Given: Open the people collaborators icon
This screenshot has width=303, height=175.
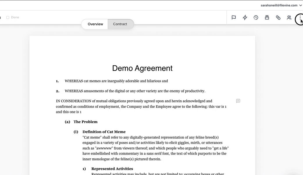Looking at the screenshot, I should tap(289, 17).
